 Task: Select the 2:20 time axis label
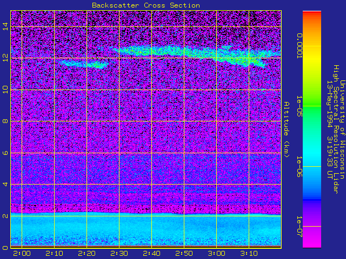pyautogui.click(x=86, y=254)
